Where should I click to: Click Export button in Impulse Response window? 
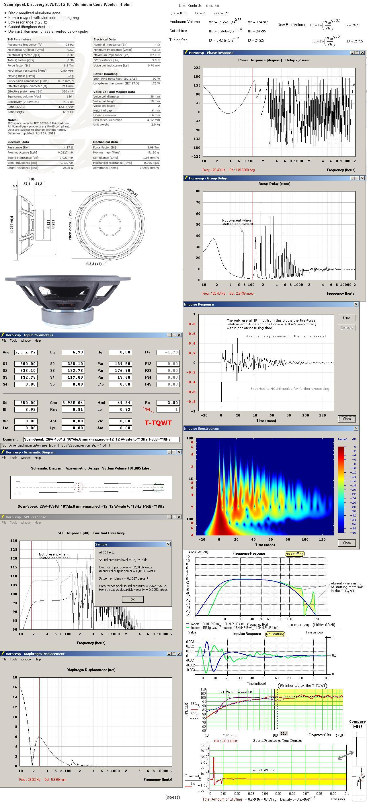pyautogui.click(x=347, y=318)
